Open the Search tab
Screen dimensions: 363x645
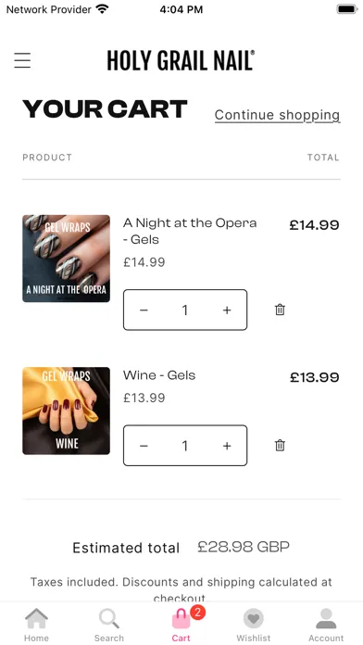pyautogui.click(x=109, y=625)
